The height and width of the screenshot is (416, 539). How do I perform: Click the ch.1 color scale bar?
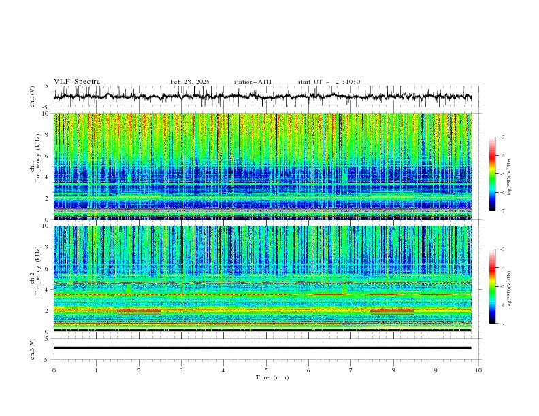[492, 174]
